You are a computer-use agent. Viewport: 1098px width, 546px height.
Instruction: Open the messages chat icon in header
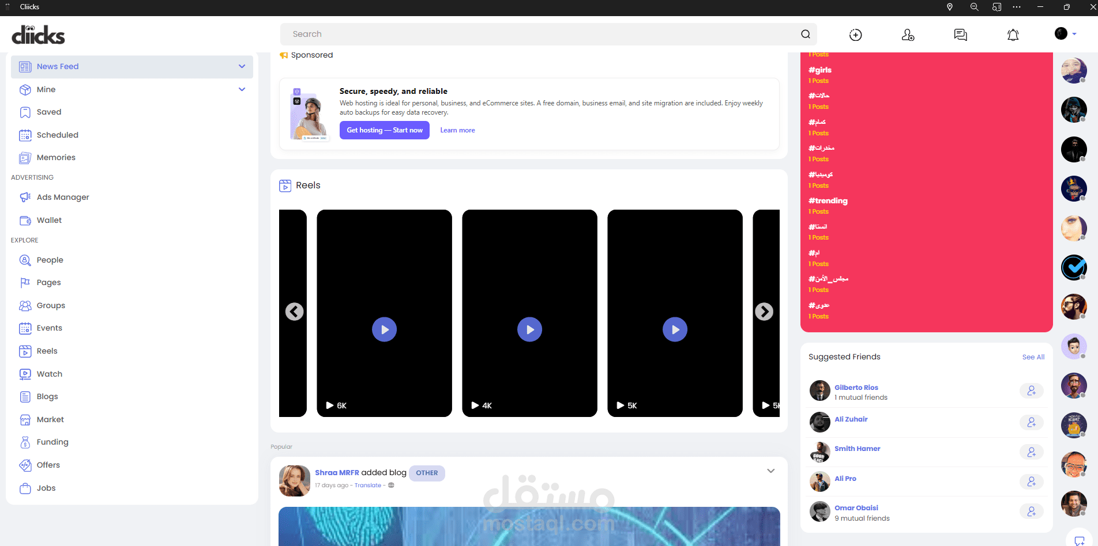tap(960, 35)
